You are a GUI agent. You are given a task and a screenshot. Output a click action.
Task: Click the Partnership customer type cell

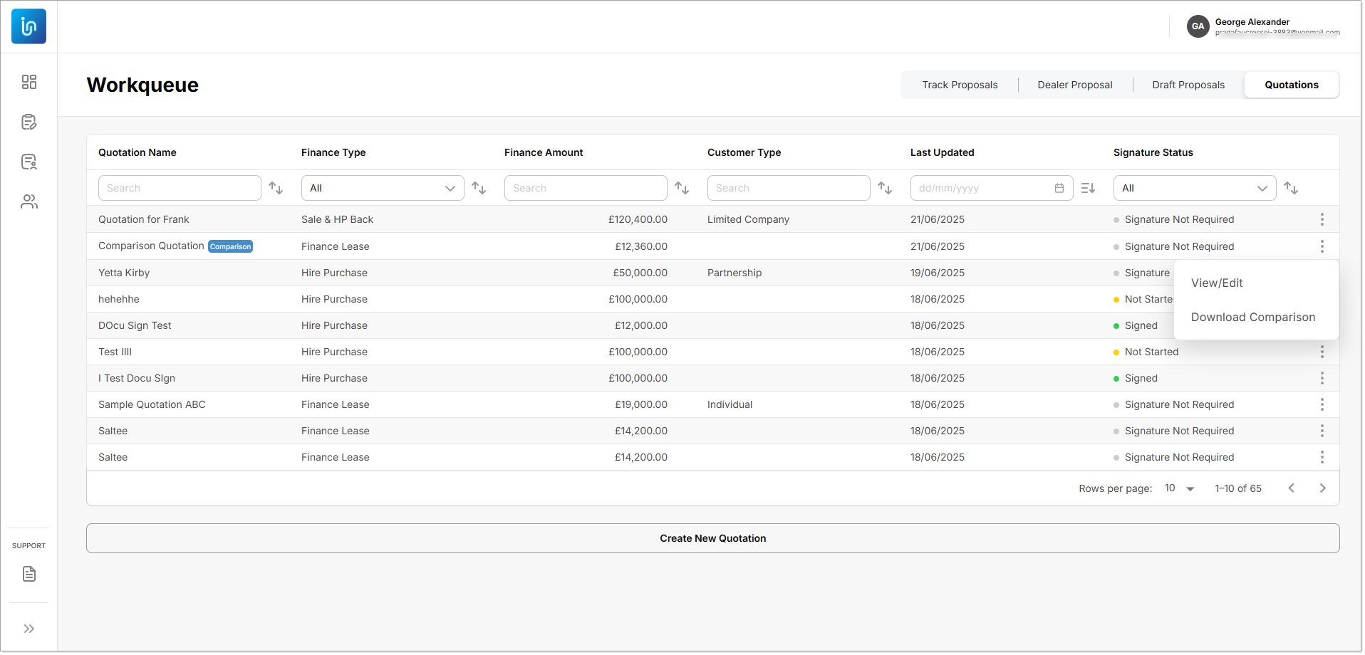tap(735, 273)
